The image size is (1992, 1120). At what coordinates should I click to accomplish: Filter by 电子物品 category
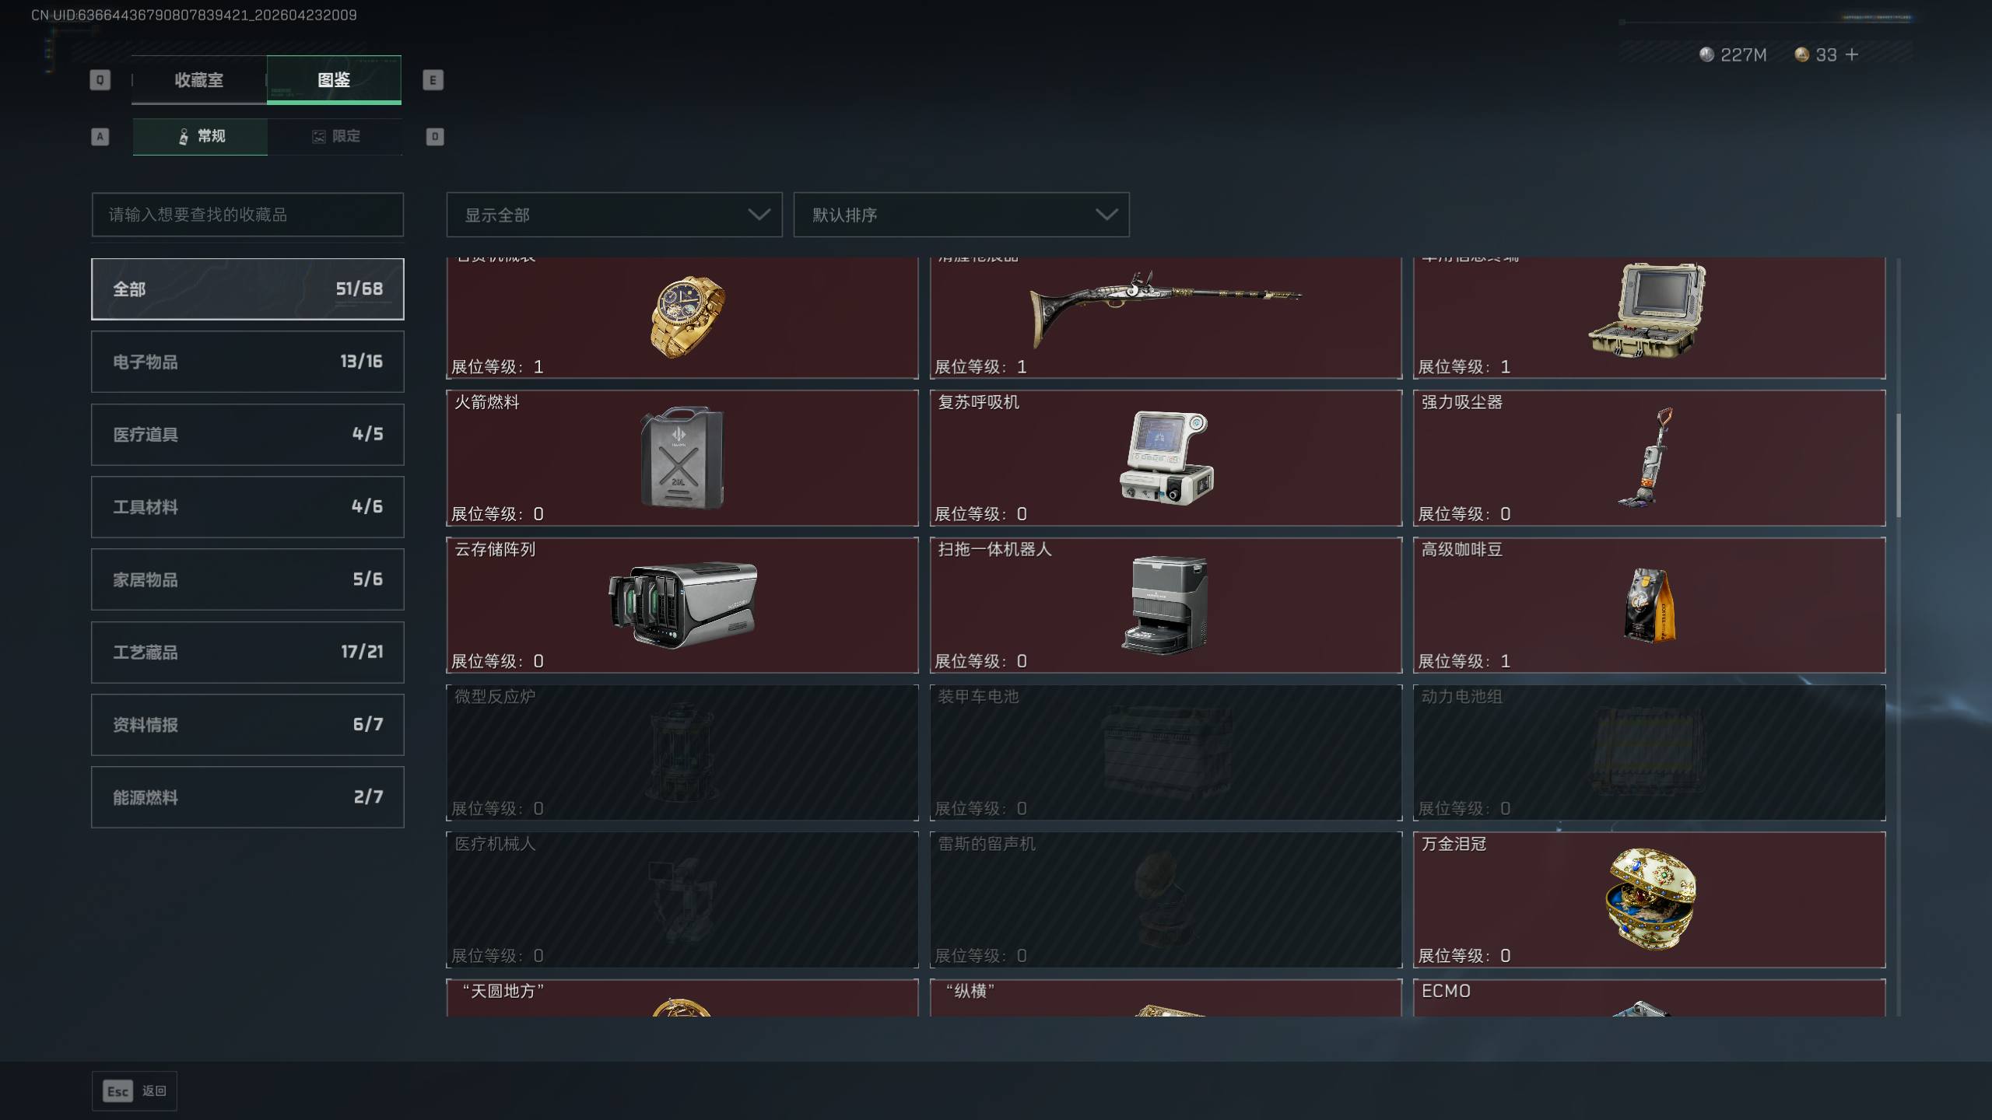click(x=247, y=362)
